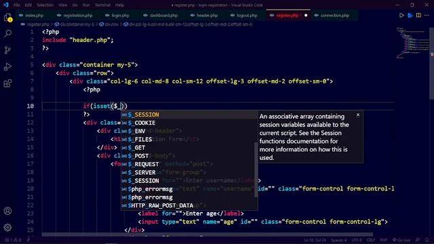Click unsaved dot on register.php tab
434x244 pixels.
306,16
